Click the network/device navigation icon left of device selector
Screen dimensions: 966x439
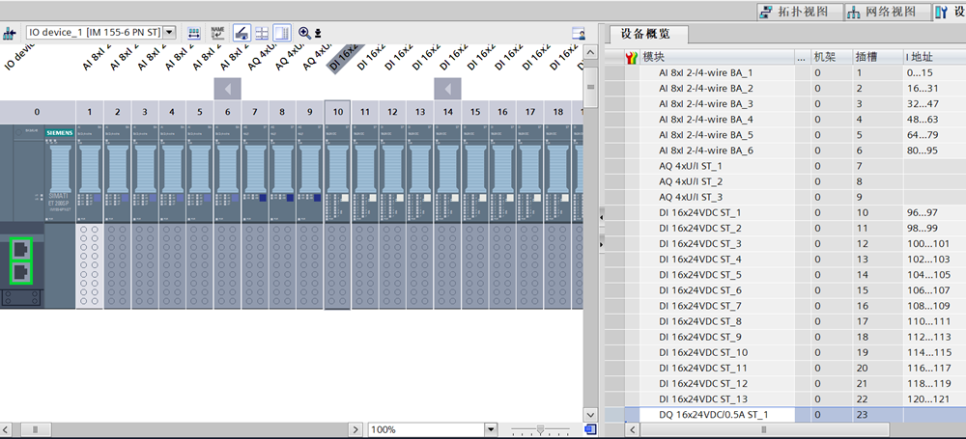click(x=11, y=33)
